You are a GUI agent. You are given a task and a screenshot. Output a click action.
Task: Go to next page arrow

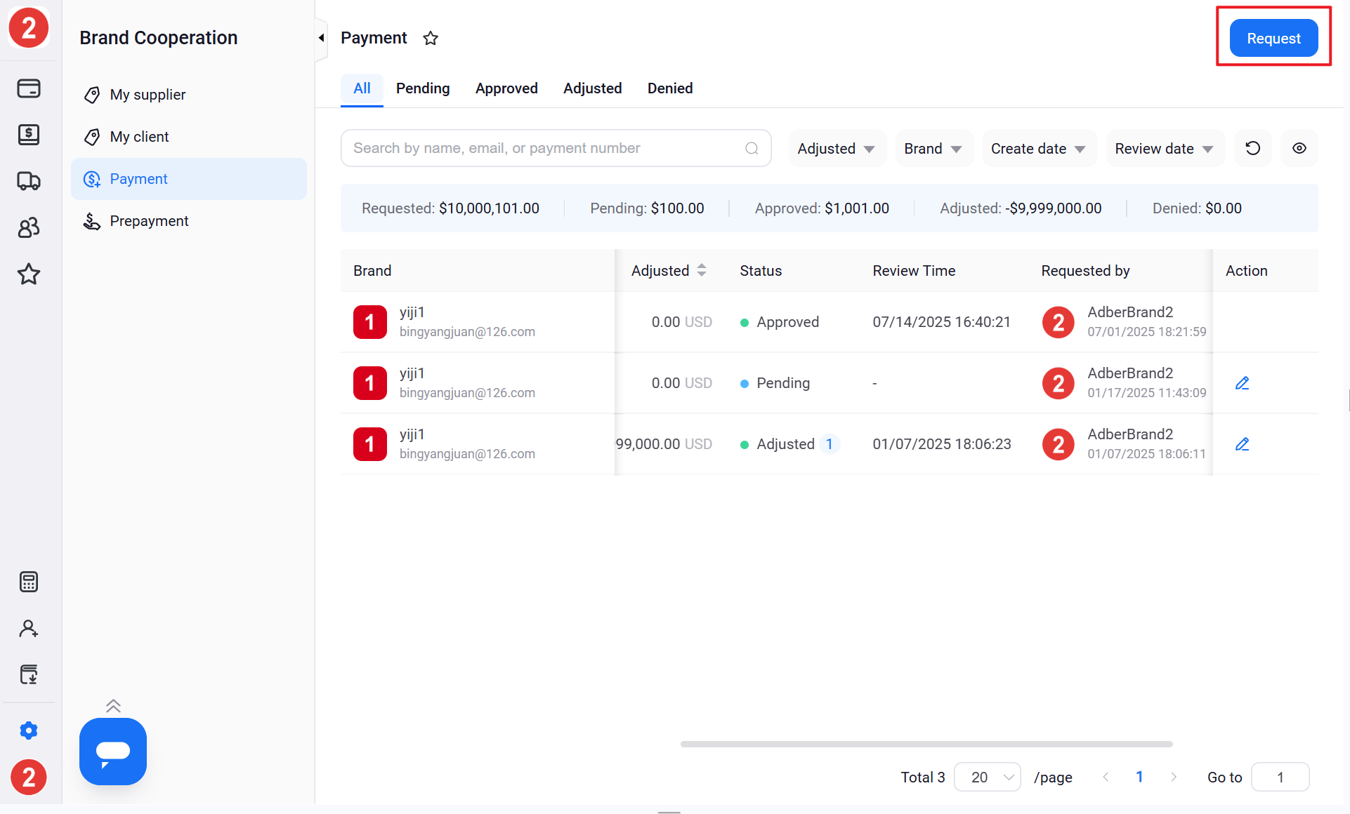tap(1173, 777)
